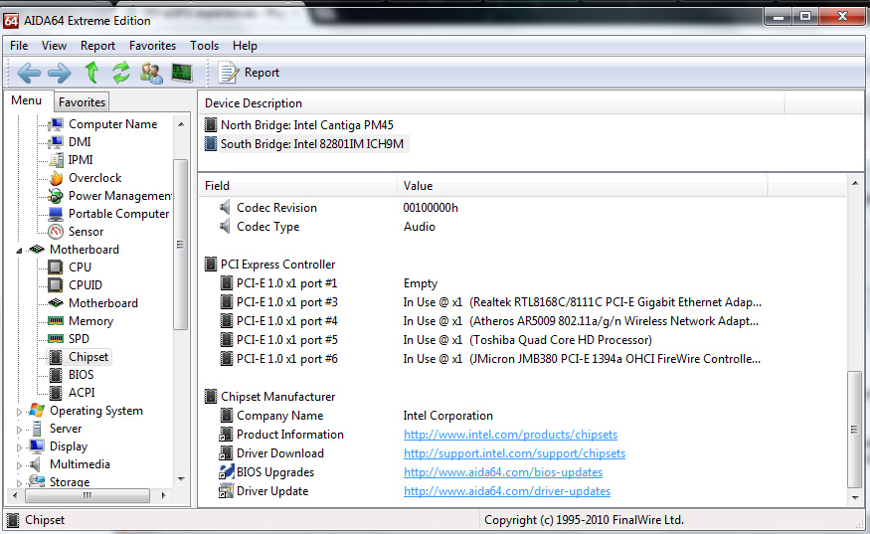
Task: Select the CPU tree item
Action: pos(80,267)
